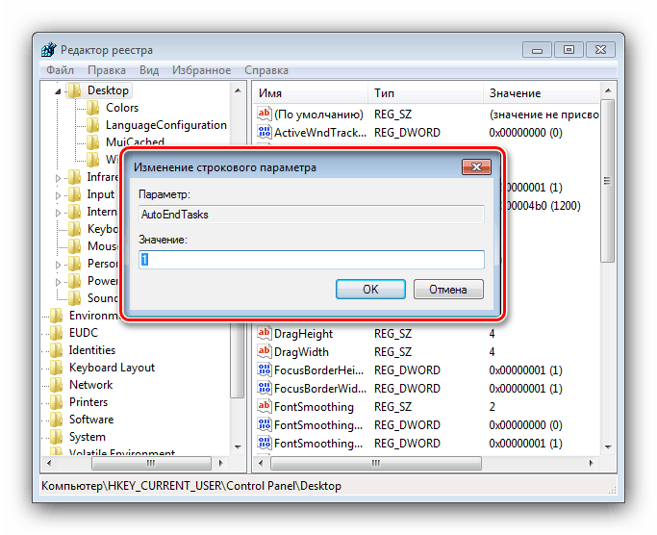Click tree pane scroll-up arrow
This screenshot has width=657, height=535.
tap(238, 90)
